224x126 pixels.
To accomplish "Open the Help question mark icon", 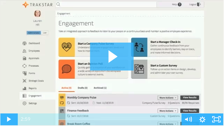I will 179,5.
